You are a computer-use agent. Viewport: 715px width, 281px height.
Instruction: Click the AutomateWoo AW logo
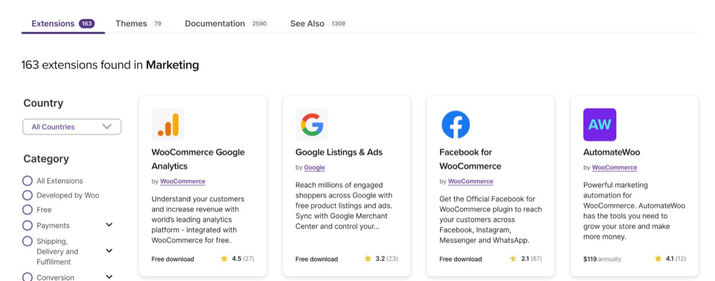click(600, 125)
